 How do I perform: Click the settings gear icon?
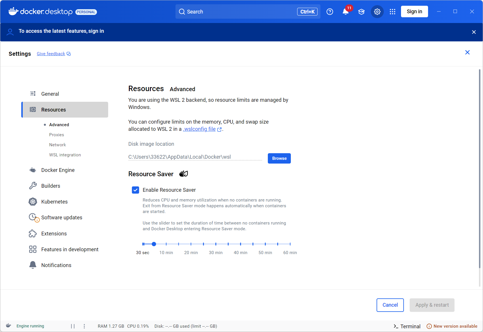(377, 12)
